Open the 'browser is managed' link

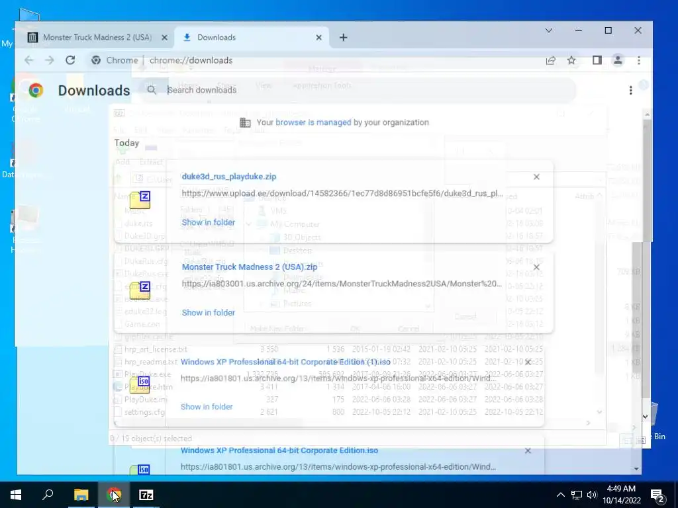[x=313, y=122]
